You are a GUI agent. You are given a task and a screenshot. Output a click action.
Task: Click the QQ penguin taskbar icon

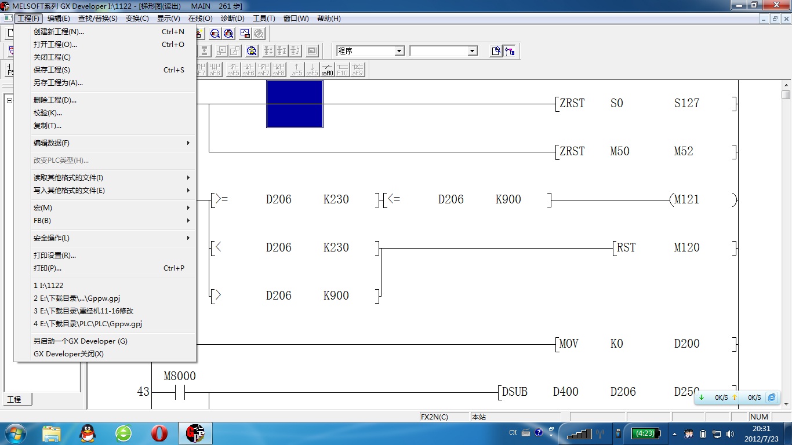(x=87, y=433)
